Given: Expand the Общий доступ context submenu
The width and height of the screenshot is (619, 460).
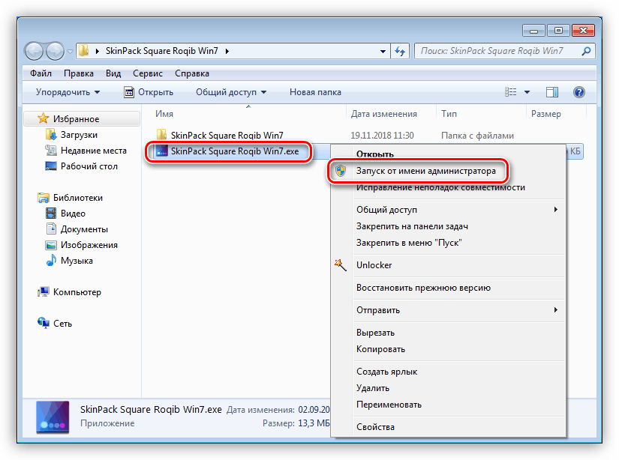Looking at the screenshot, I should (x=449, y=210).
